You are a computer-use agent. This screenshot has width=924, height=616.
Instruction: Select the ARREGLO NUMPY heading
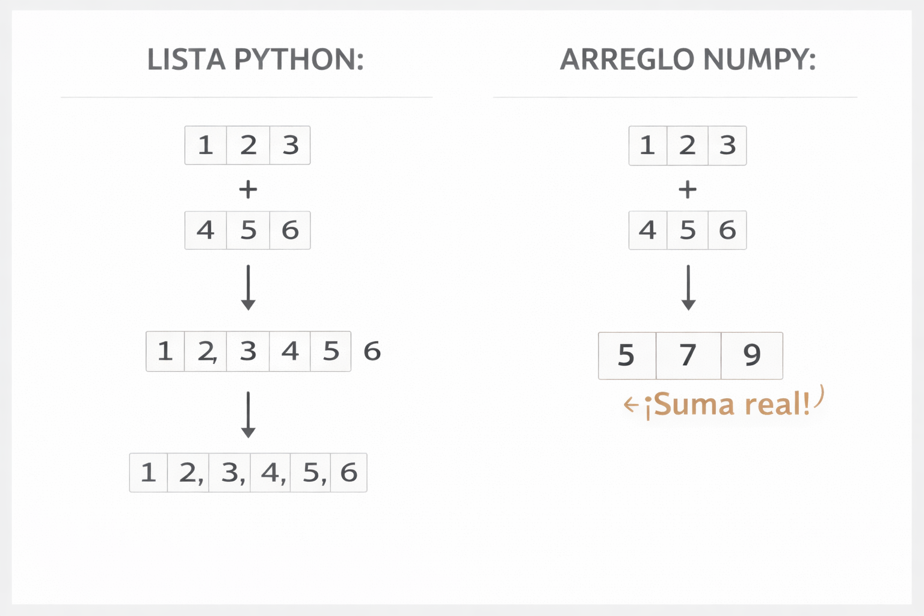(x=688, y=60)
